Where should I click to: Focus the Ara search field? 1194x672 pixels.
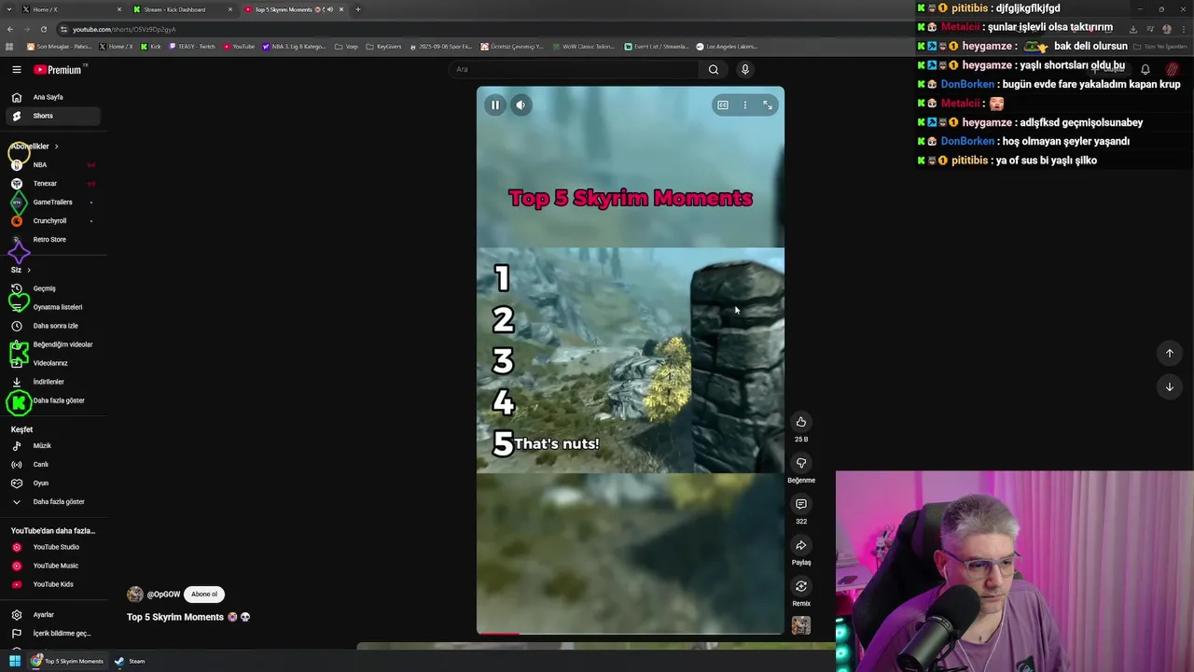(x=574, y=69)
